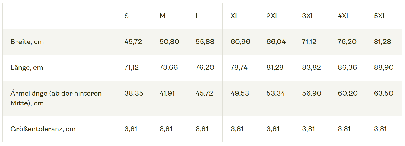Select the 60,96 Breite value for XL

pyautogui.click(x=240, y=42)
